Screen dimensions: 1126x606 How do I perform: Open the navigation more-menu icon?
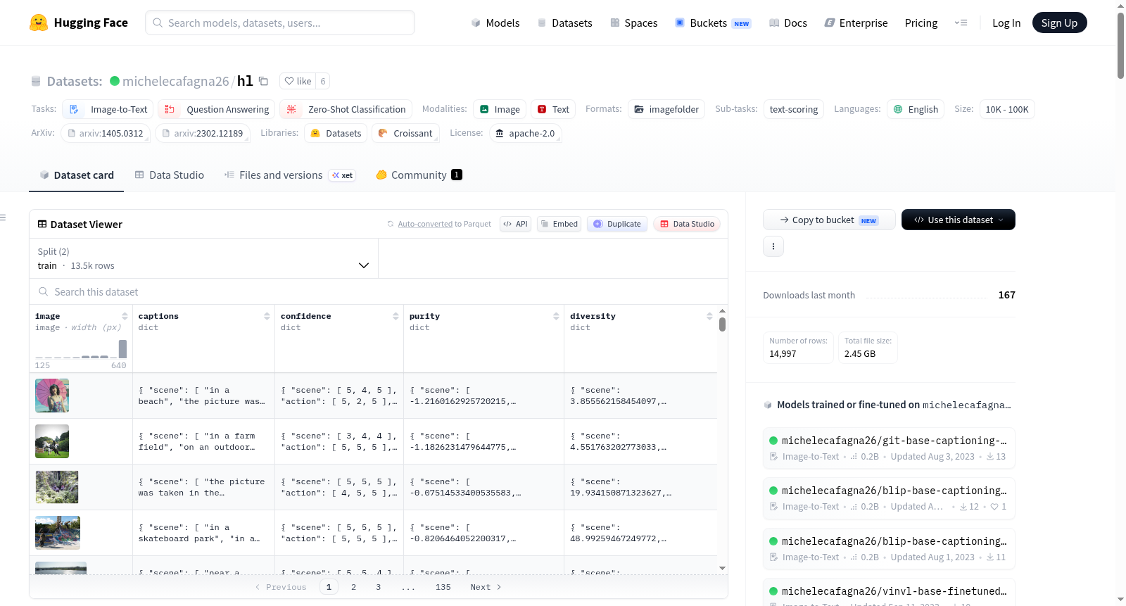click(961, 23)
